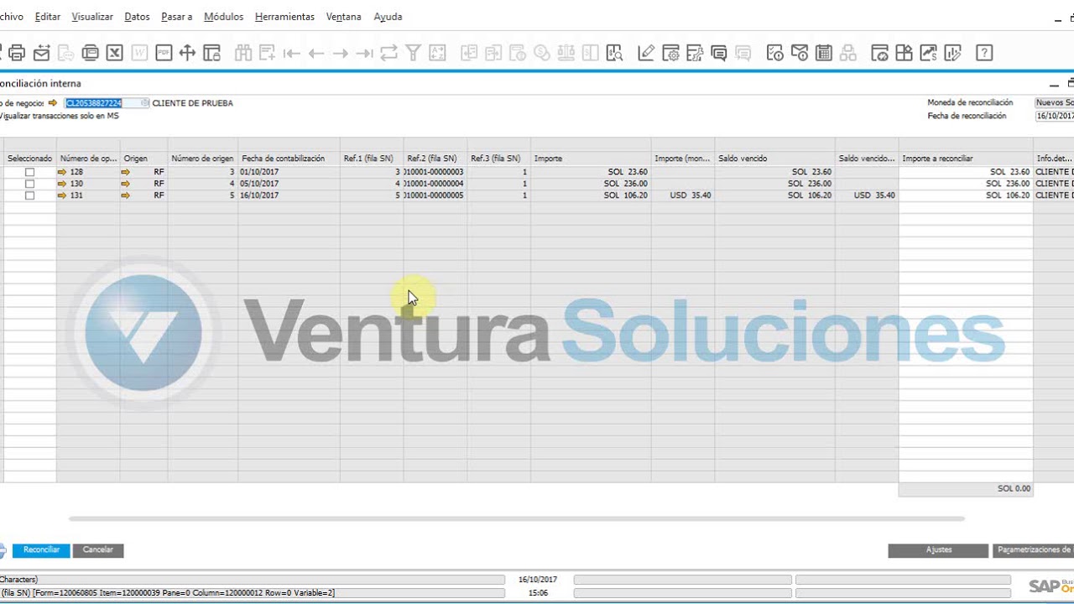Screen dimensions: 1074x604
Task: Click the four-arrow move icon
Action: [x=187, y=53]
